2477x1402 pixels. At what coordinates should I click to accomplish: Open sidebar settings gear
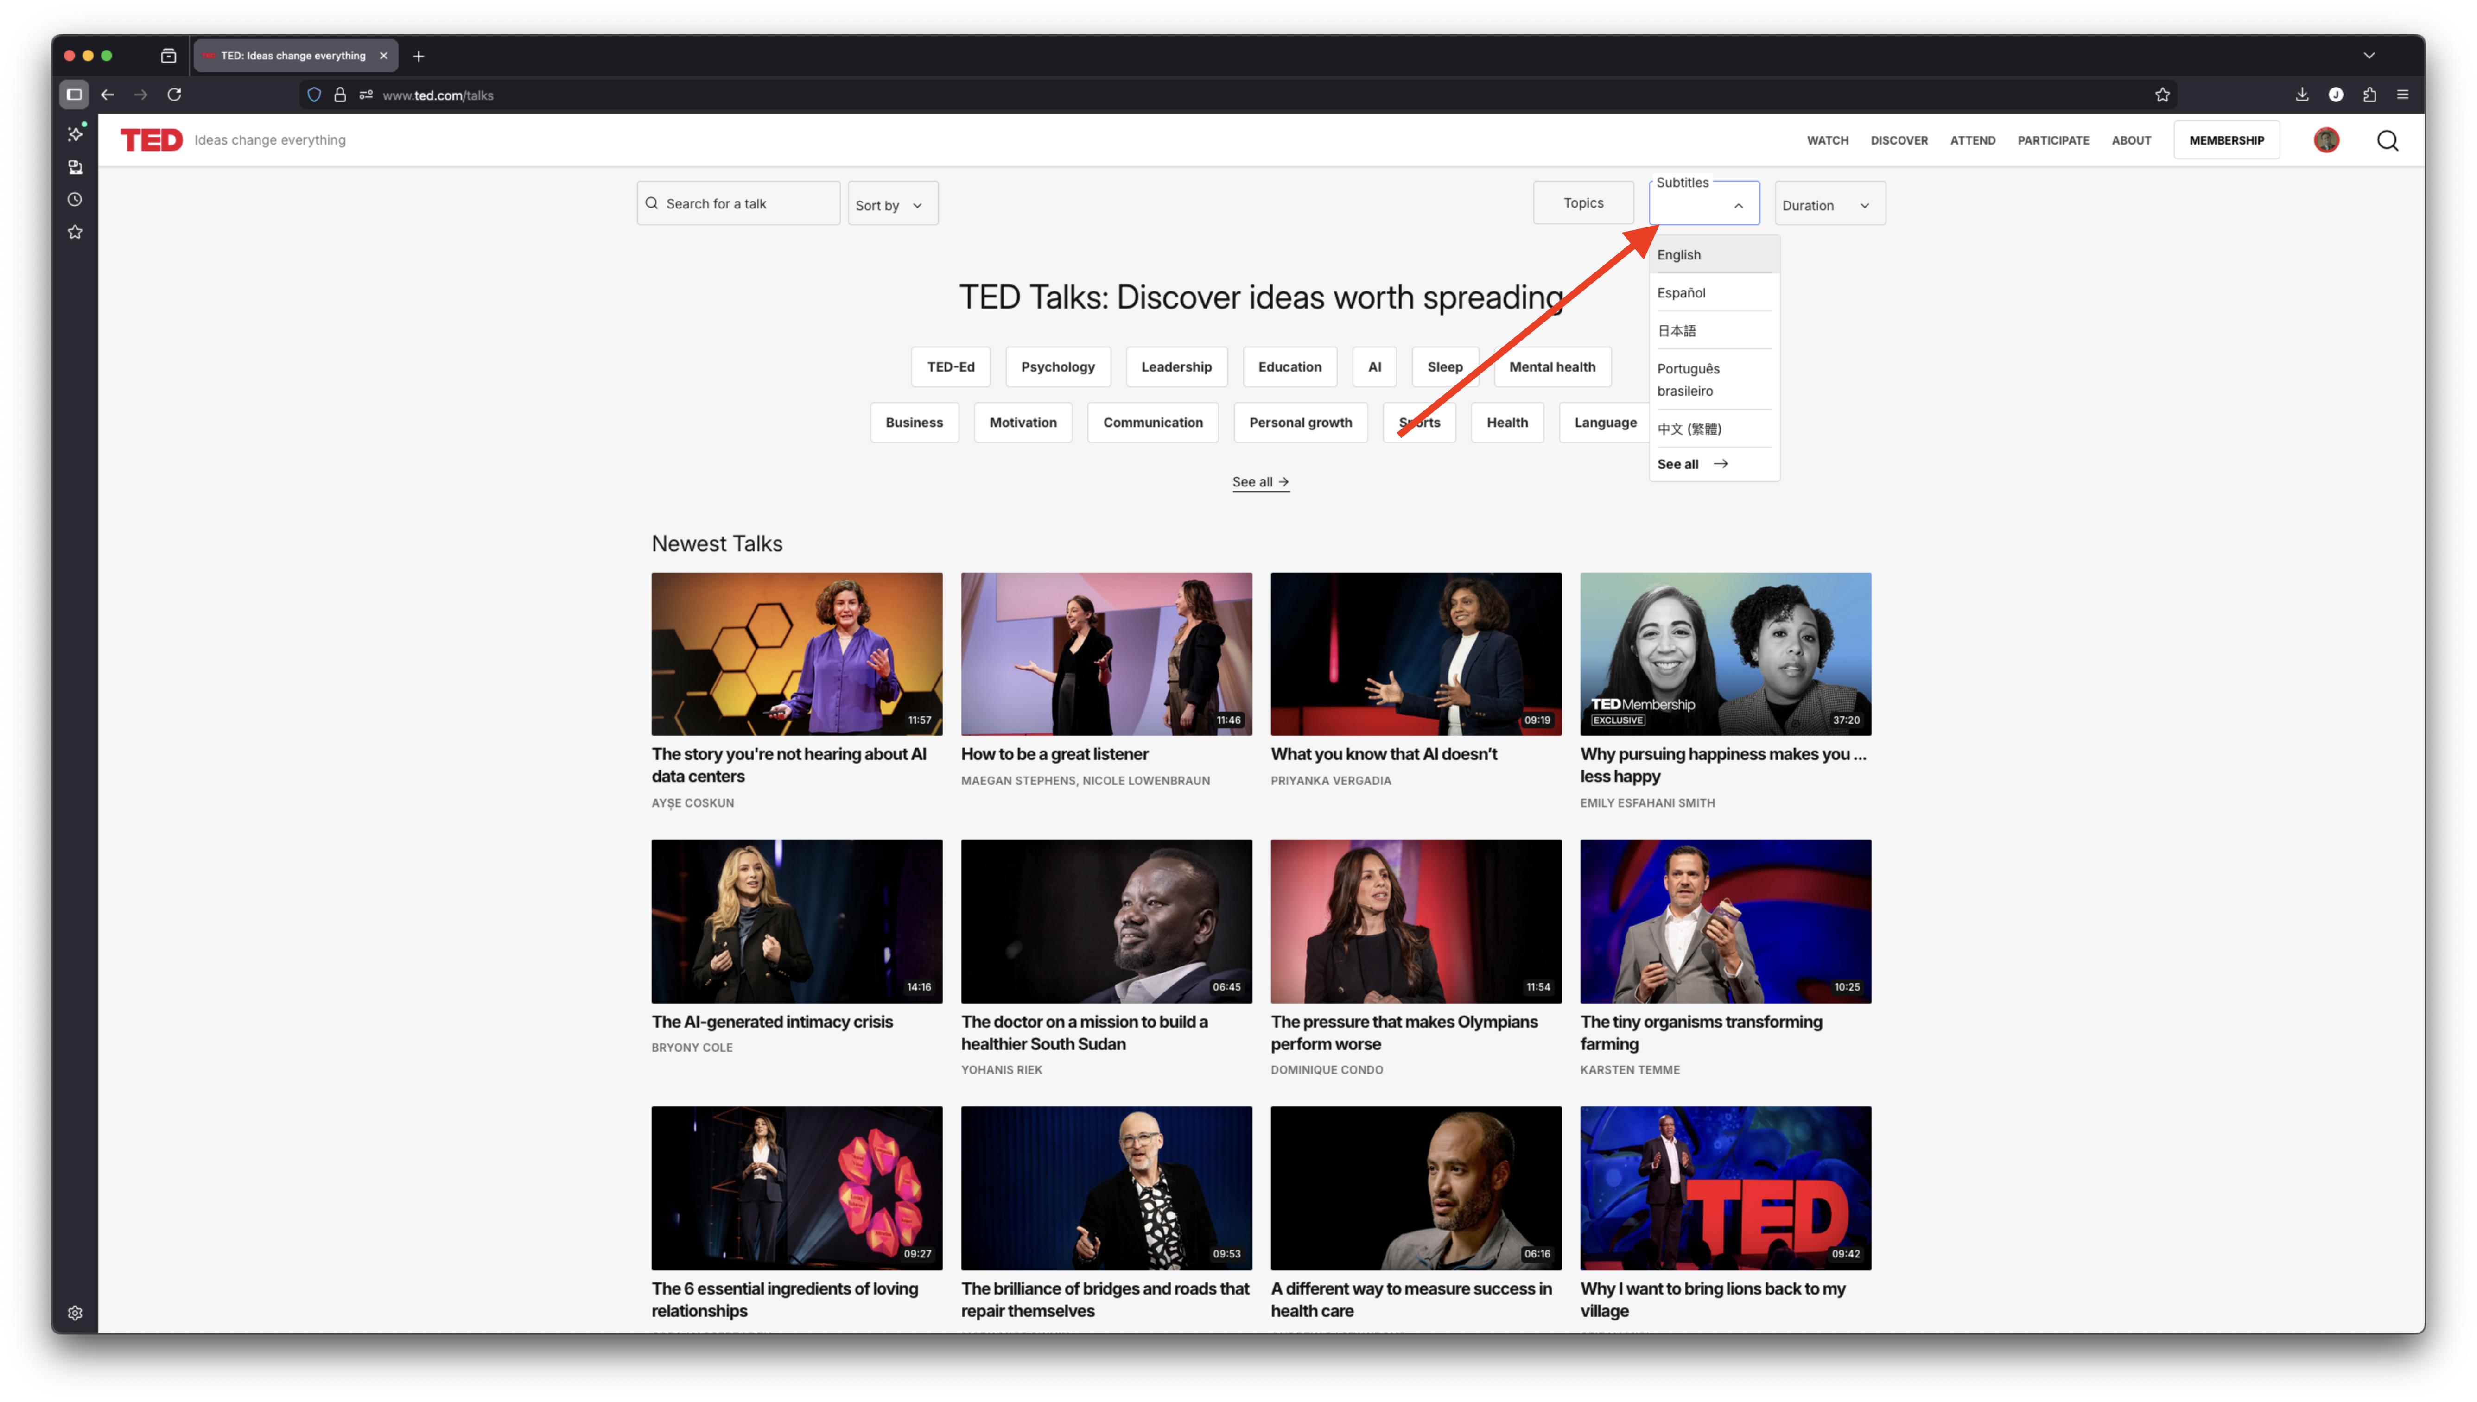pos(75,1313)
